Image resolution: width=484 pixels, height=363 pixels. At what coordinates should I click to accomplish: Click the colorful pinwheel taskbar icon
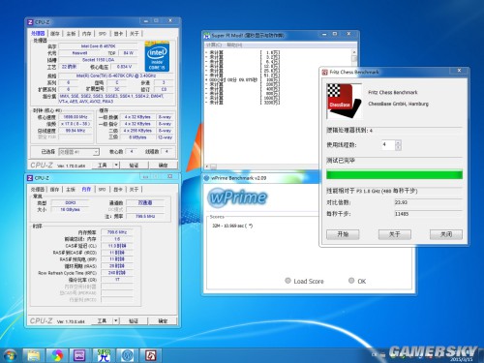[57, 355]
